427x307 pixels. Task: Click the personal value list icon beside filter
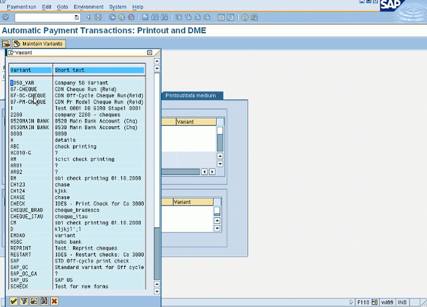coord(34,301)
